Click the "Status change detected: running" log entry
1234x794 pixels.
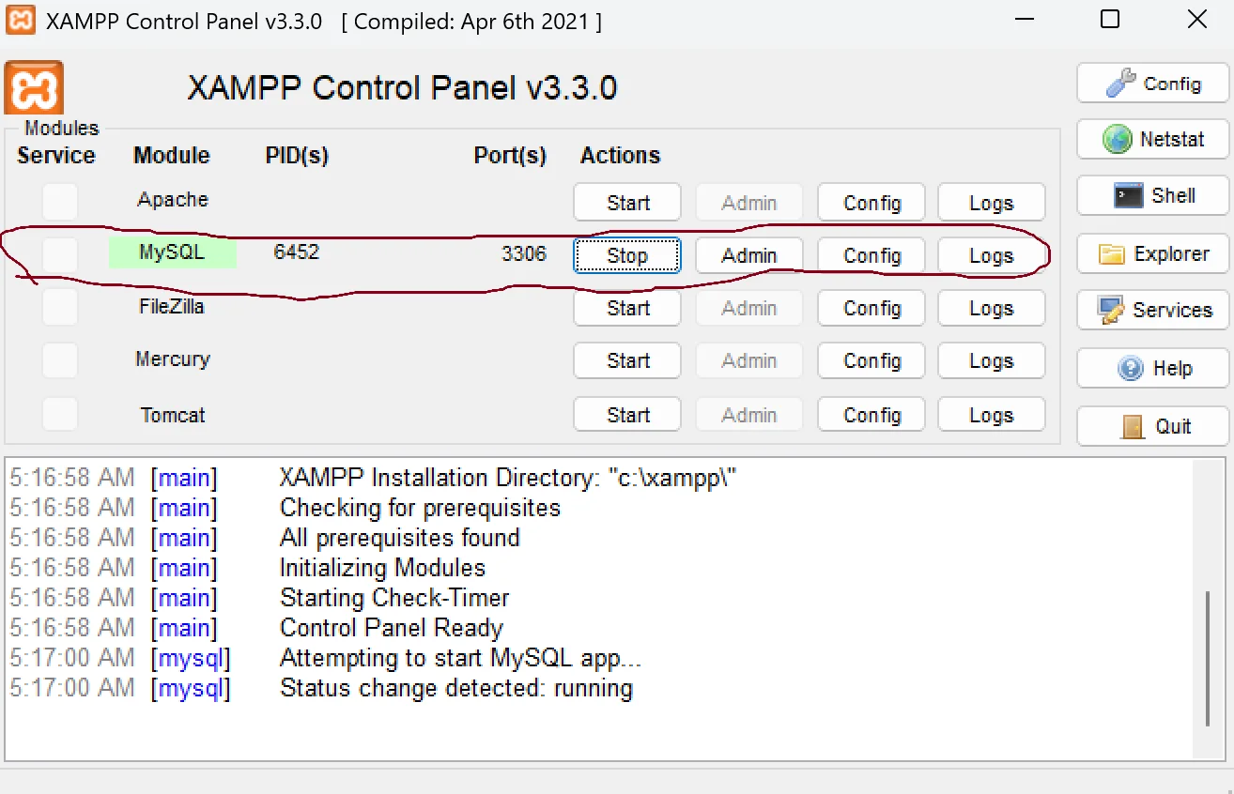coord(456,688)
